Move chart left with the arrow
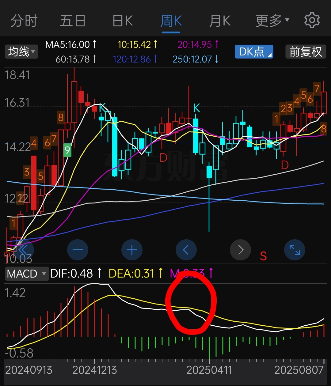The image size is (331, 386). click(186, 250)
